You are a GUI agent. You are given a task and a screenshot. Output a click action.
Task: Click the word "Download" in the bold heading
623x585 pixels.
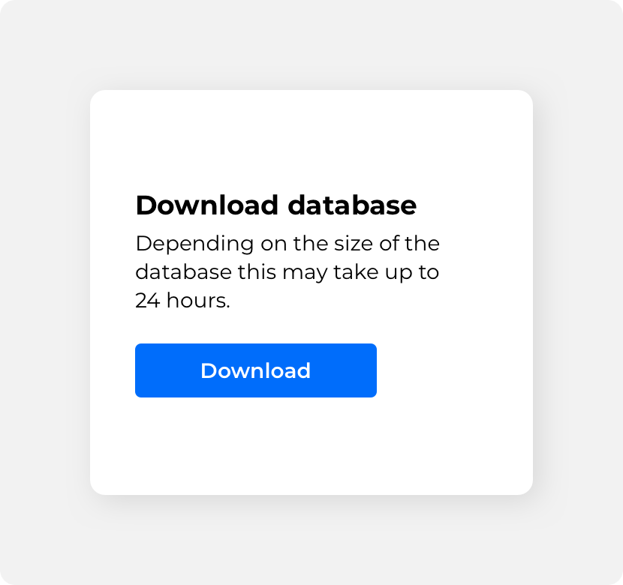207,205
